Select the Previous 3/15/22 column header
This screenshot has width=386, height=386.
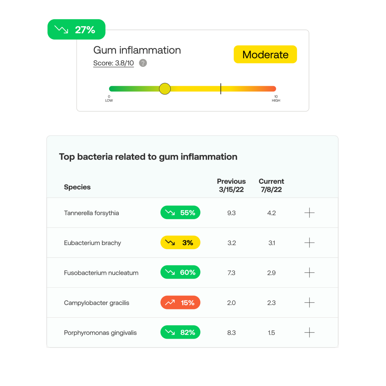(x=231, y=185)
